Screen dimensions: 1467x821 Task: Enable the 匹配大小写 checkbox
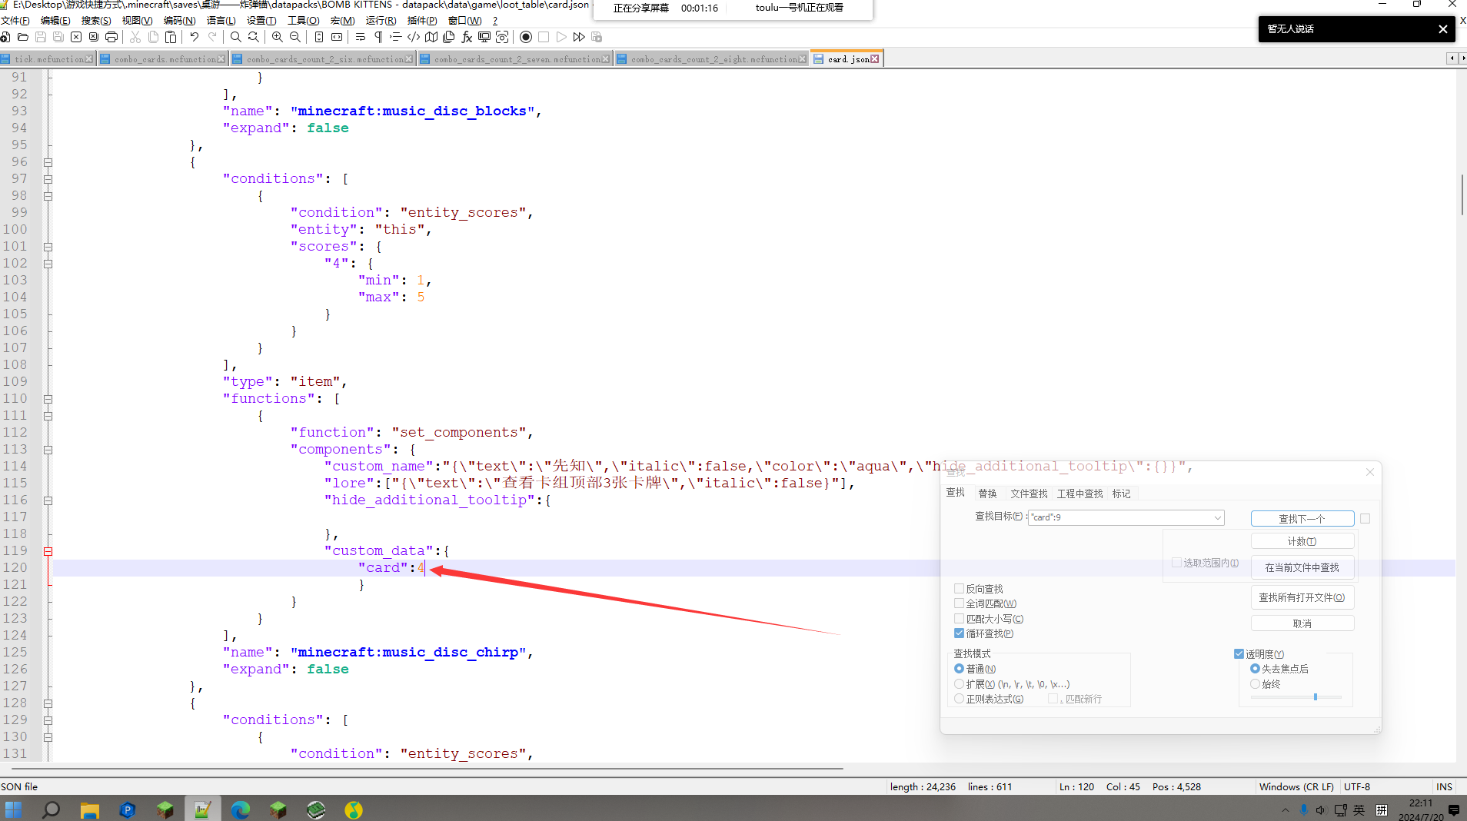click(x=959, y=619)
